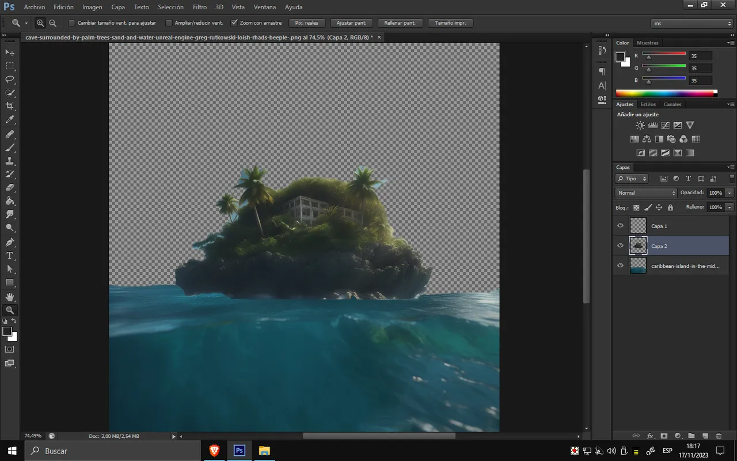Toggle lock transparent pixels
The image size is (737, 461).
[x=636, y=207]
